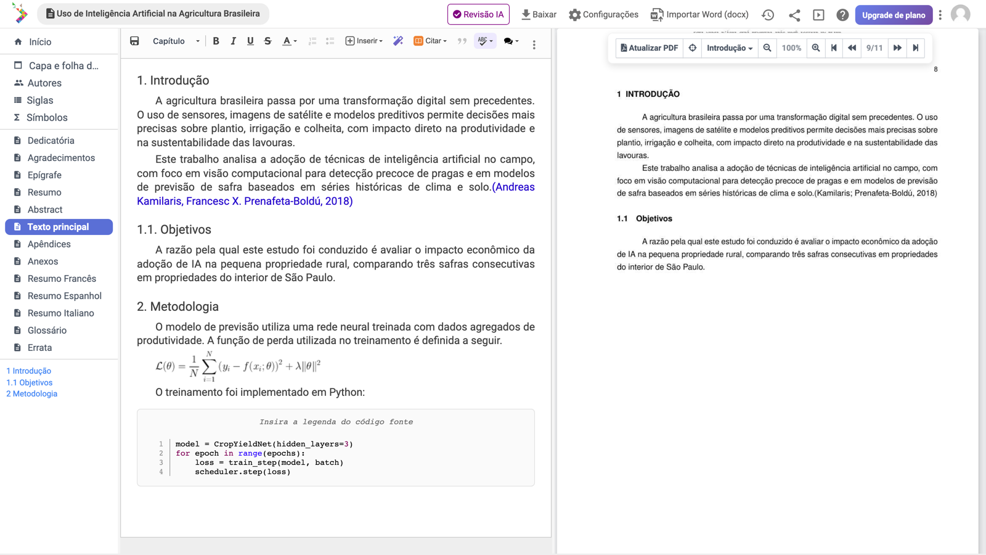986x555 pixels.
Task: Open the user profile avatar
Action: point(960,14)
